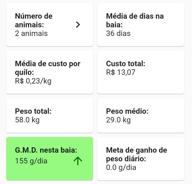192x184 pixels.
Task: Open the Média de custo por quilo heading
Action: (48, 68)
